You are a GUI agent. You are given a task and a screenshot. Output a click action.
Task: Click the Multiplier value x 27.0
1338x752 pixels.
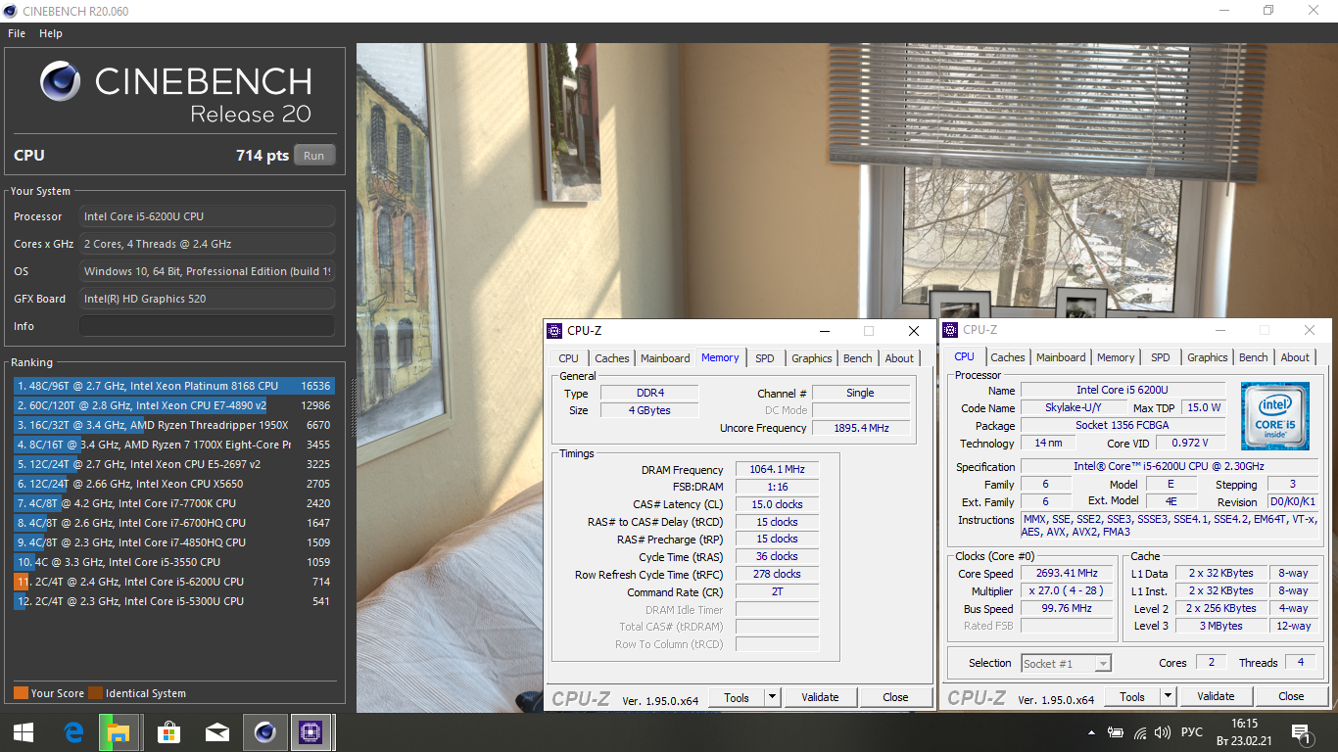1067,590
